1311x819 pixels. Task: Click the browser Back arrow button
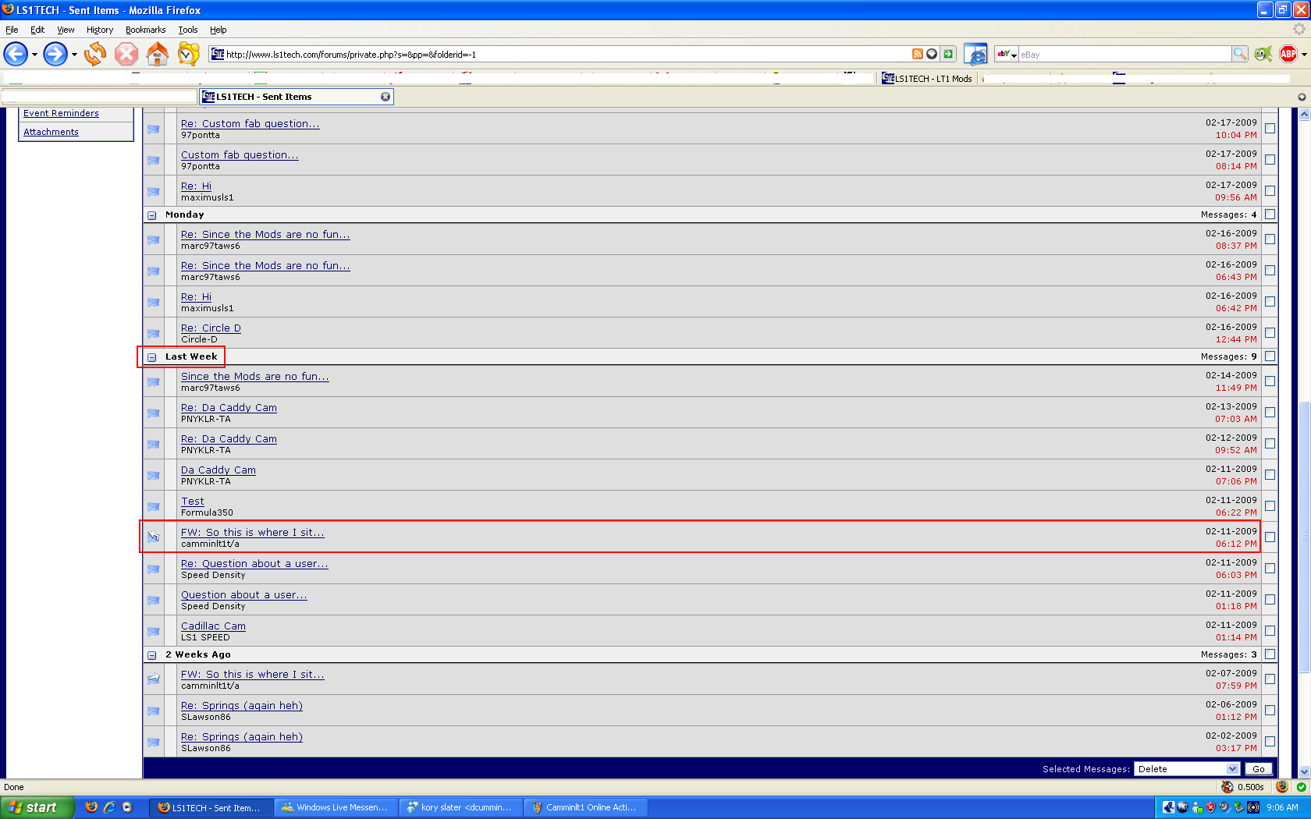[16, 54]
